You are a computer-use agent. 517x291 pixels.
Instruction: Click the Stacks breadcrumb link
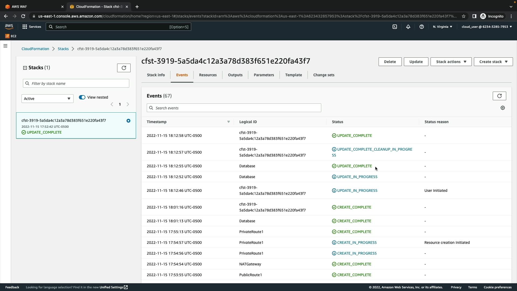[63, 49]
